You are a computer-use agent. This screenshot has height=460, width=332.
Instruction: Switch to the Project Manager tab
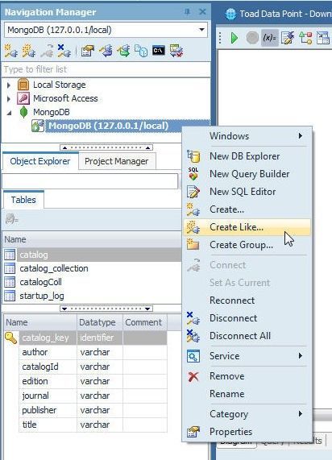pos(117,161)
